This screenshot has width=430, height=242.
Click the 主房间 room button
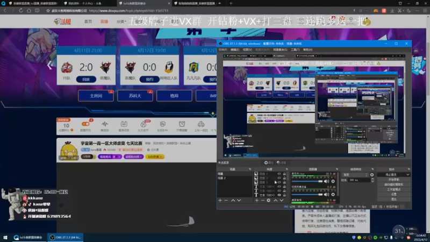96,96
